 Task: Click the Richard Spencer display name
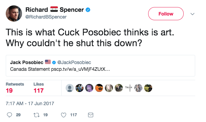(x=54, y=10)
